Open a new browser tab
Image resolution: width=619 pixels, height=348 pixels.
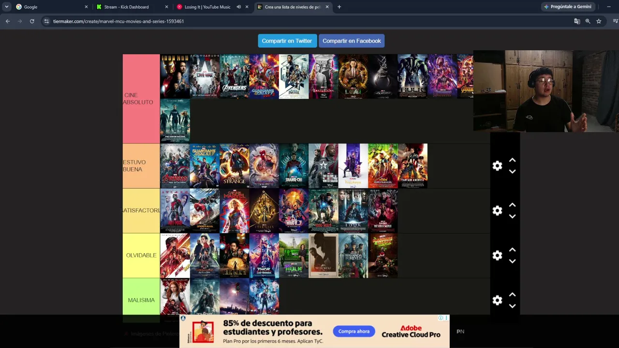(339, 7)
